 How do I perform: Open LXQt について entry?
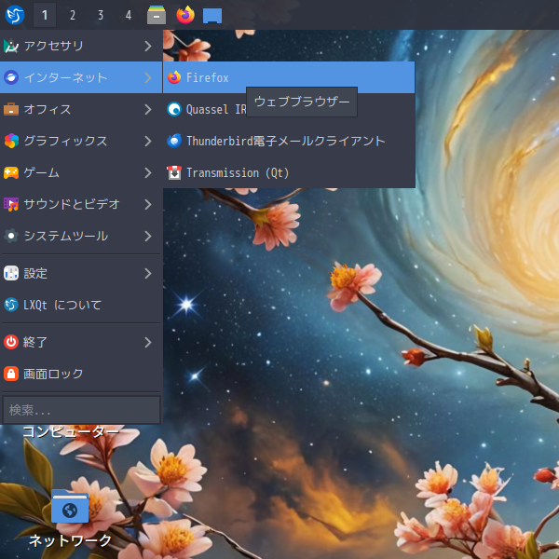(x=81, y=305)
